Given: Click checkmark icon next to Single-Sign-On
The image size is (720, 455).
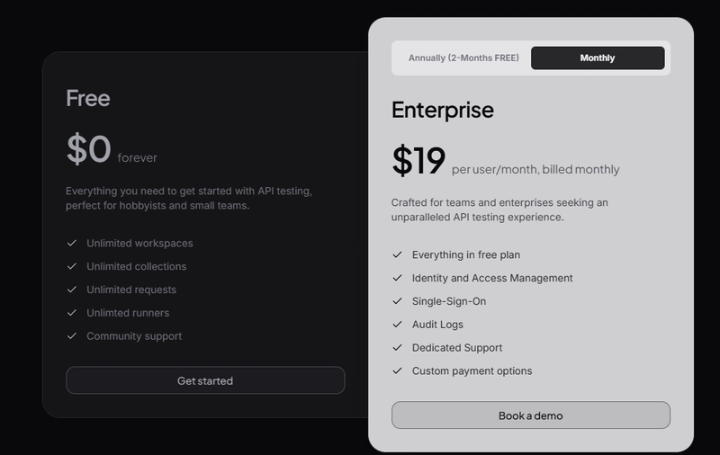Looking at the screenshot, I should 397,301.
